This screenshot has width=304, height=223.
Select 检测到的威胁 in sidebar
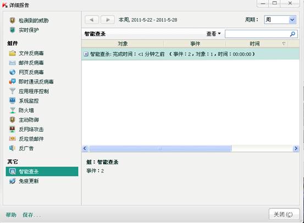(34, 20)
